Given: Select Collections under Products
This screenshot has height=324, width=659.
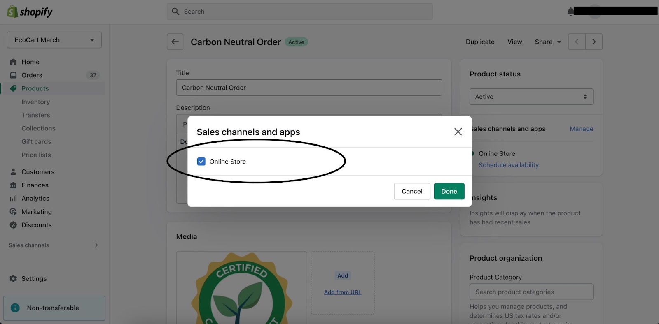Looking at the screenshot, I should coord(38,128).
